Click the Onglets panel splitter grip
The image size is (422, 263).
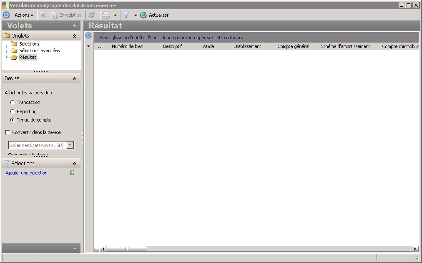[41, 71]
